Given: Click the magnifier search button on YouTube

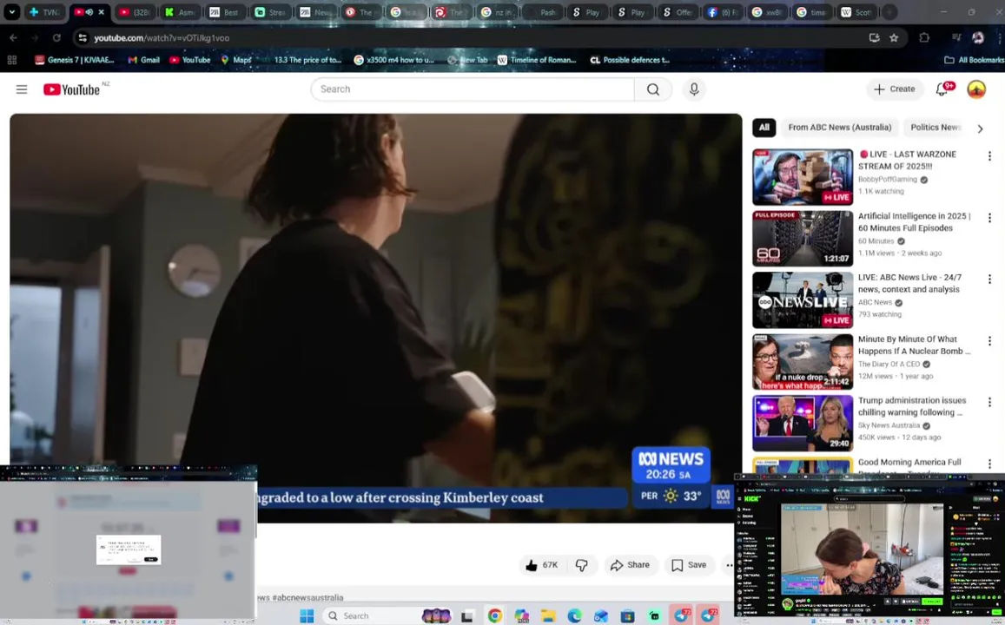Looking at the screenshot, I should coord(653,89).
